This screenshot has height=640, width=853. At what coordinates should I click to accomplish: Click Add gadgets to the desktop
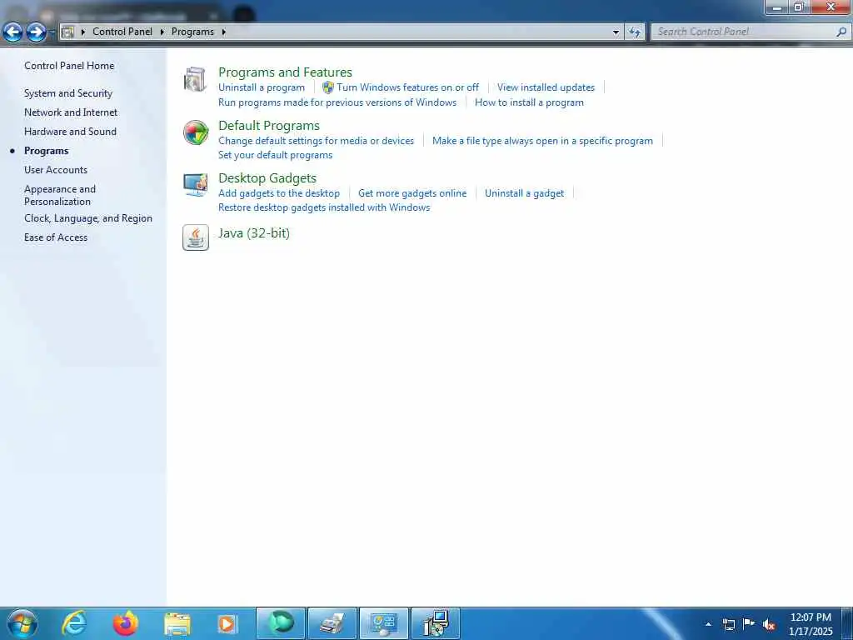coord(279,193)
